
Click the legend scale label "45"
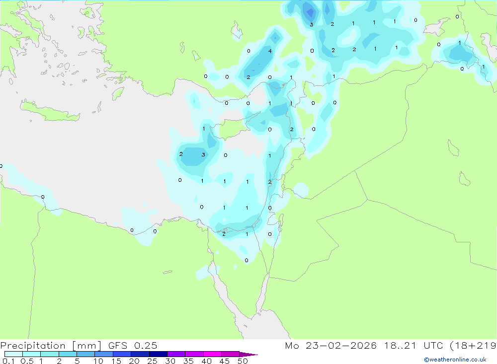pos(225,361)
